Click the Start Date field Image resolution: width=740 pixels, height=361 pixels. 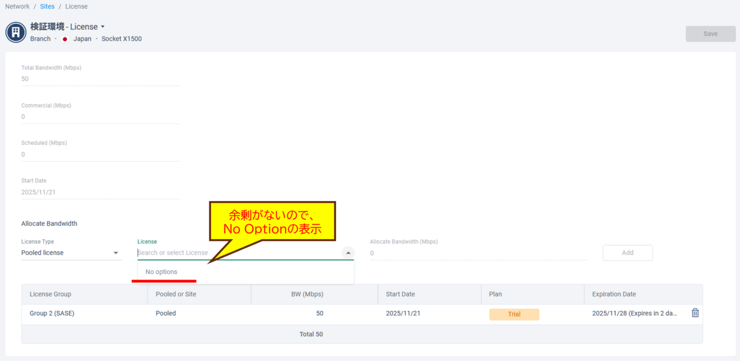click(100, 192)
